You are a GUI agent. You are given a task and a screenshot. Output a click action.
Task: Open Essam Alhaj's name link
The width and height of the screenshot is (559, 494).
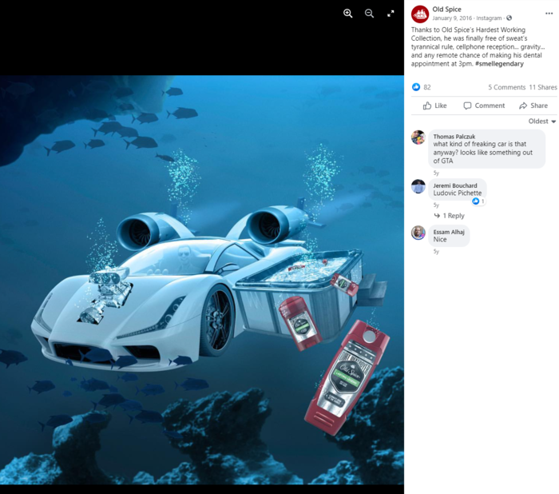point(449,232)
